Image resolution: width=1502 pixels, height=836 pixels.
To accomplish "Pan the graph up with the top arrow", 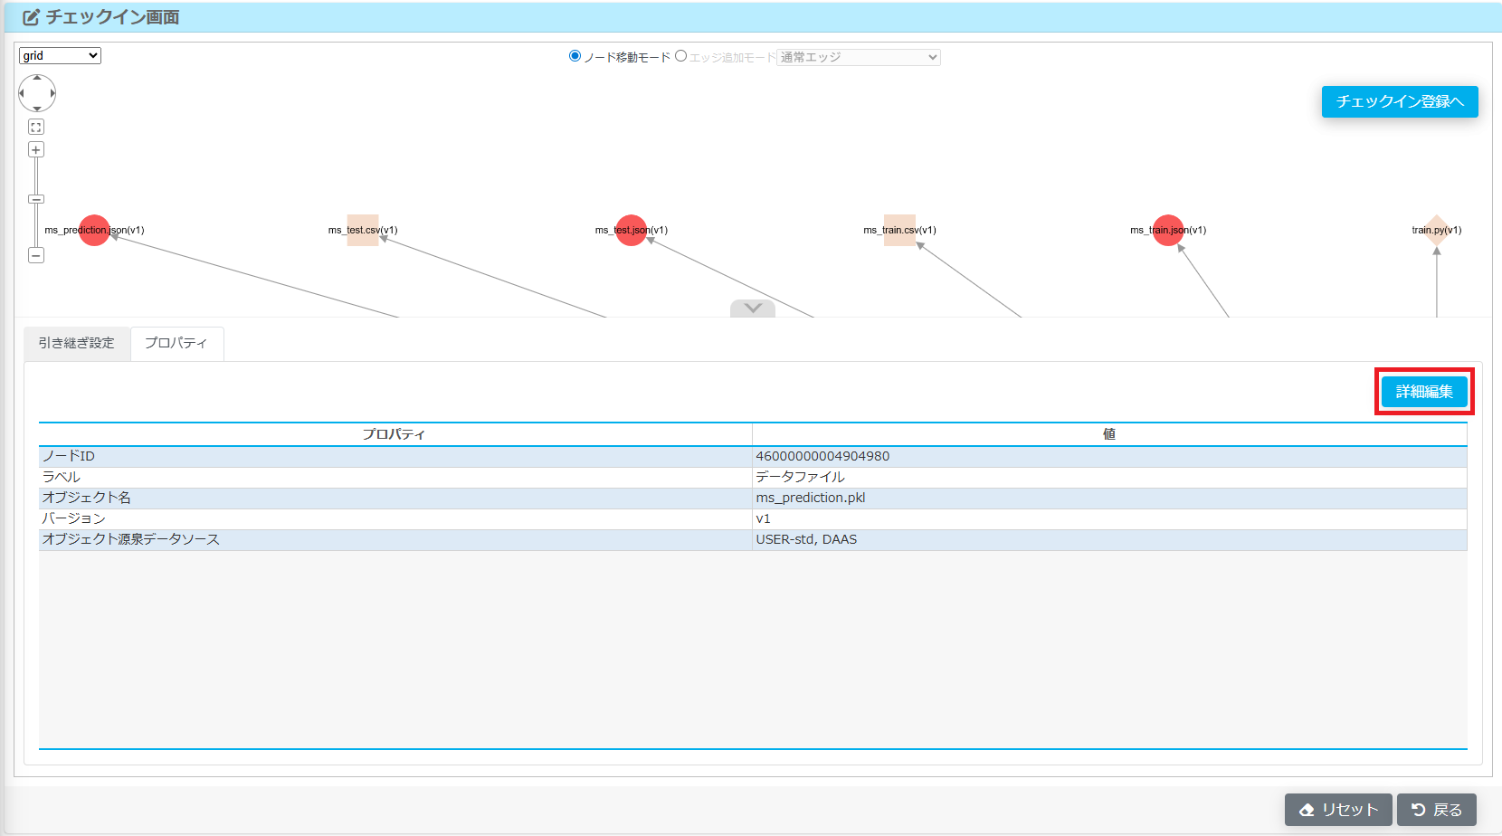I will tap(37, 79).
